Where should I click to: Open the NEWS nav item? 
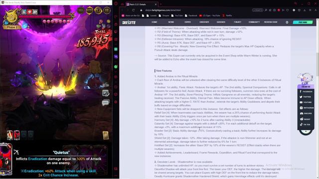(171, 22)
